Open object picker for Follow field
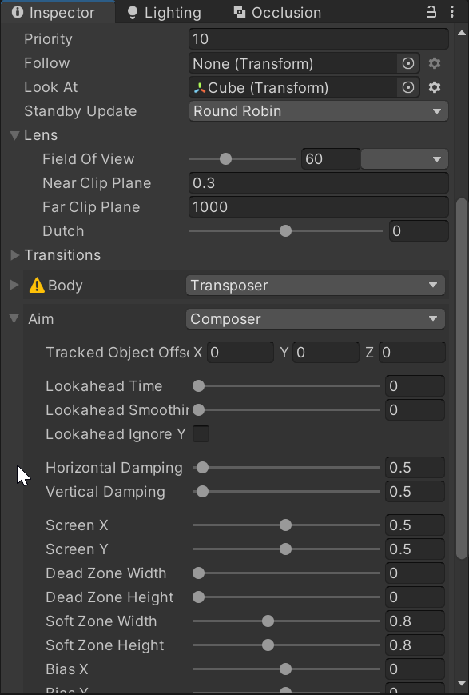This screenshot has height=695, width=469. [x=408, y=63]
